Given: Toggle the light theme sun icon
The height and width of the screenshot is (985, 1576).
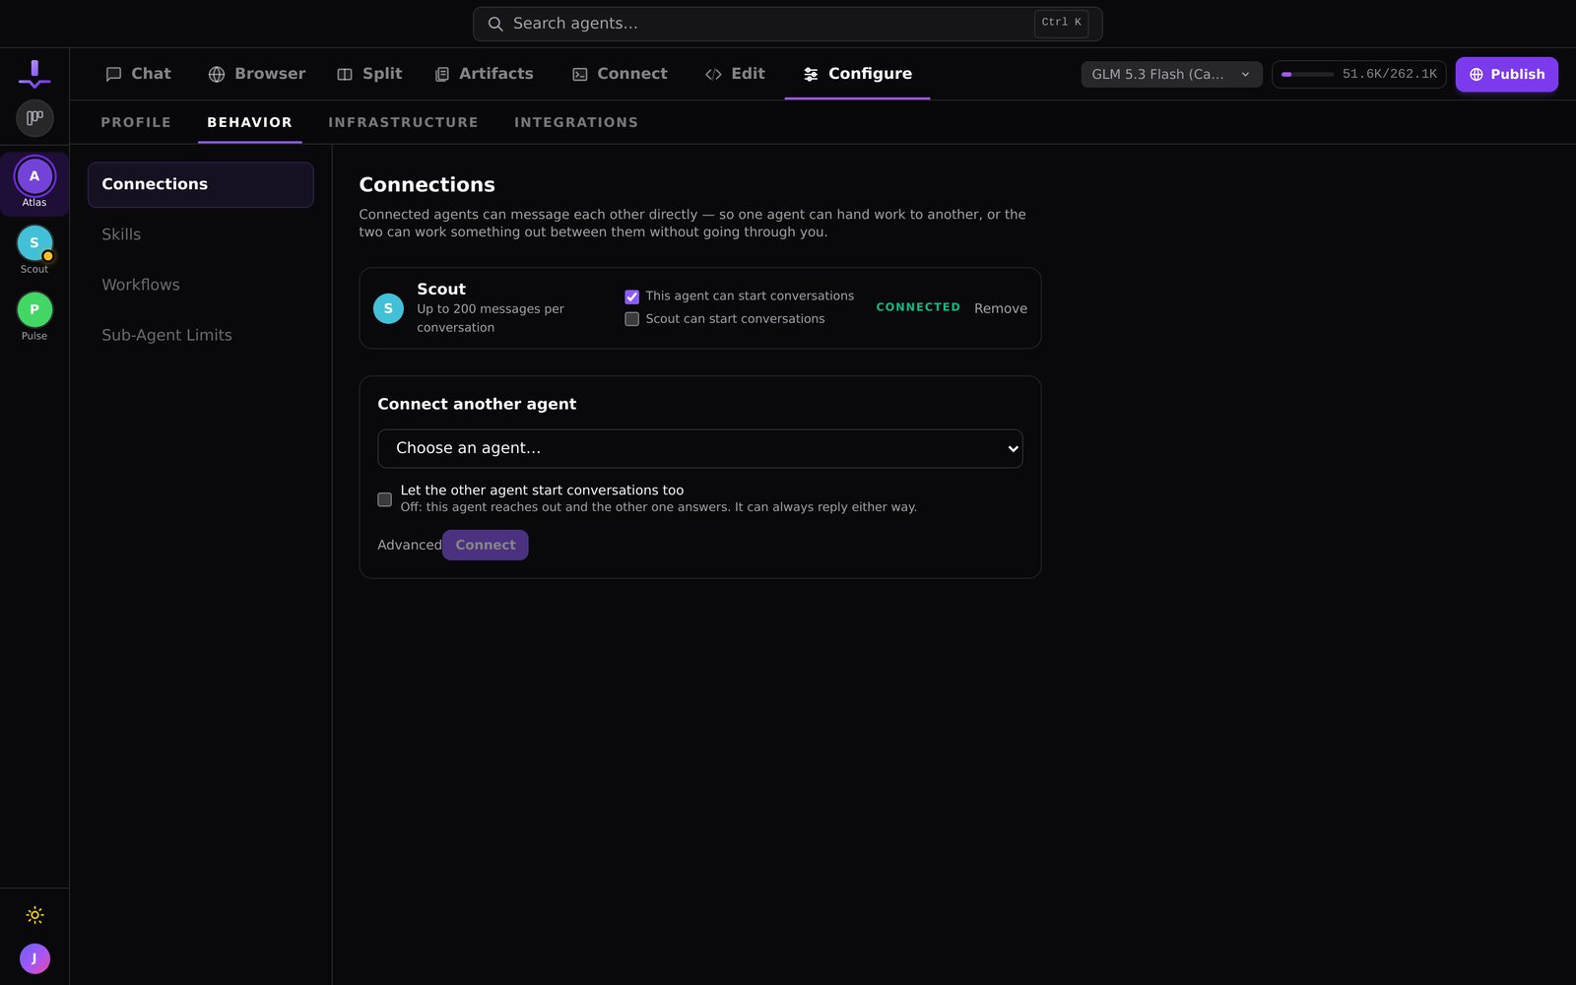Looking at the screenshot, I should (34, 915).
